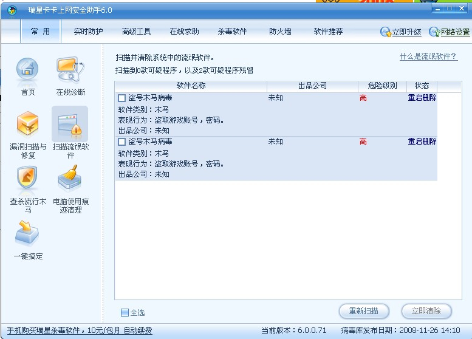Click the 立即升级 upgrade link

point(406,32)
